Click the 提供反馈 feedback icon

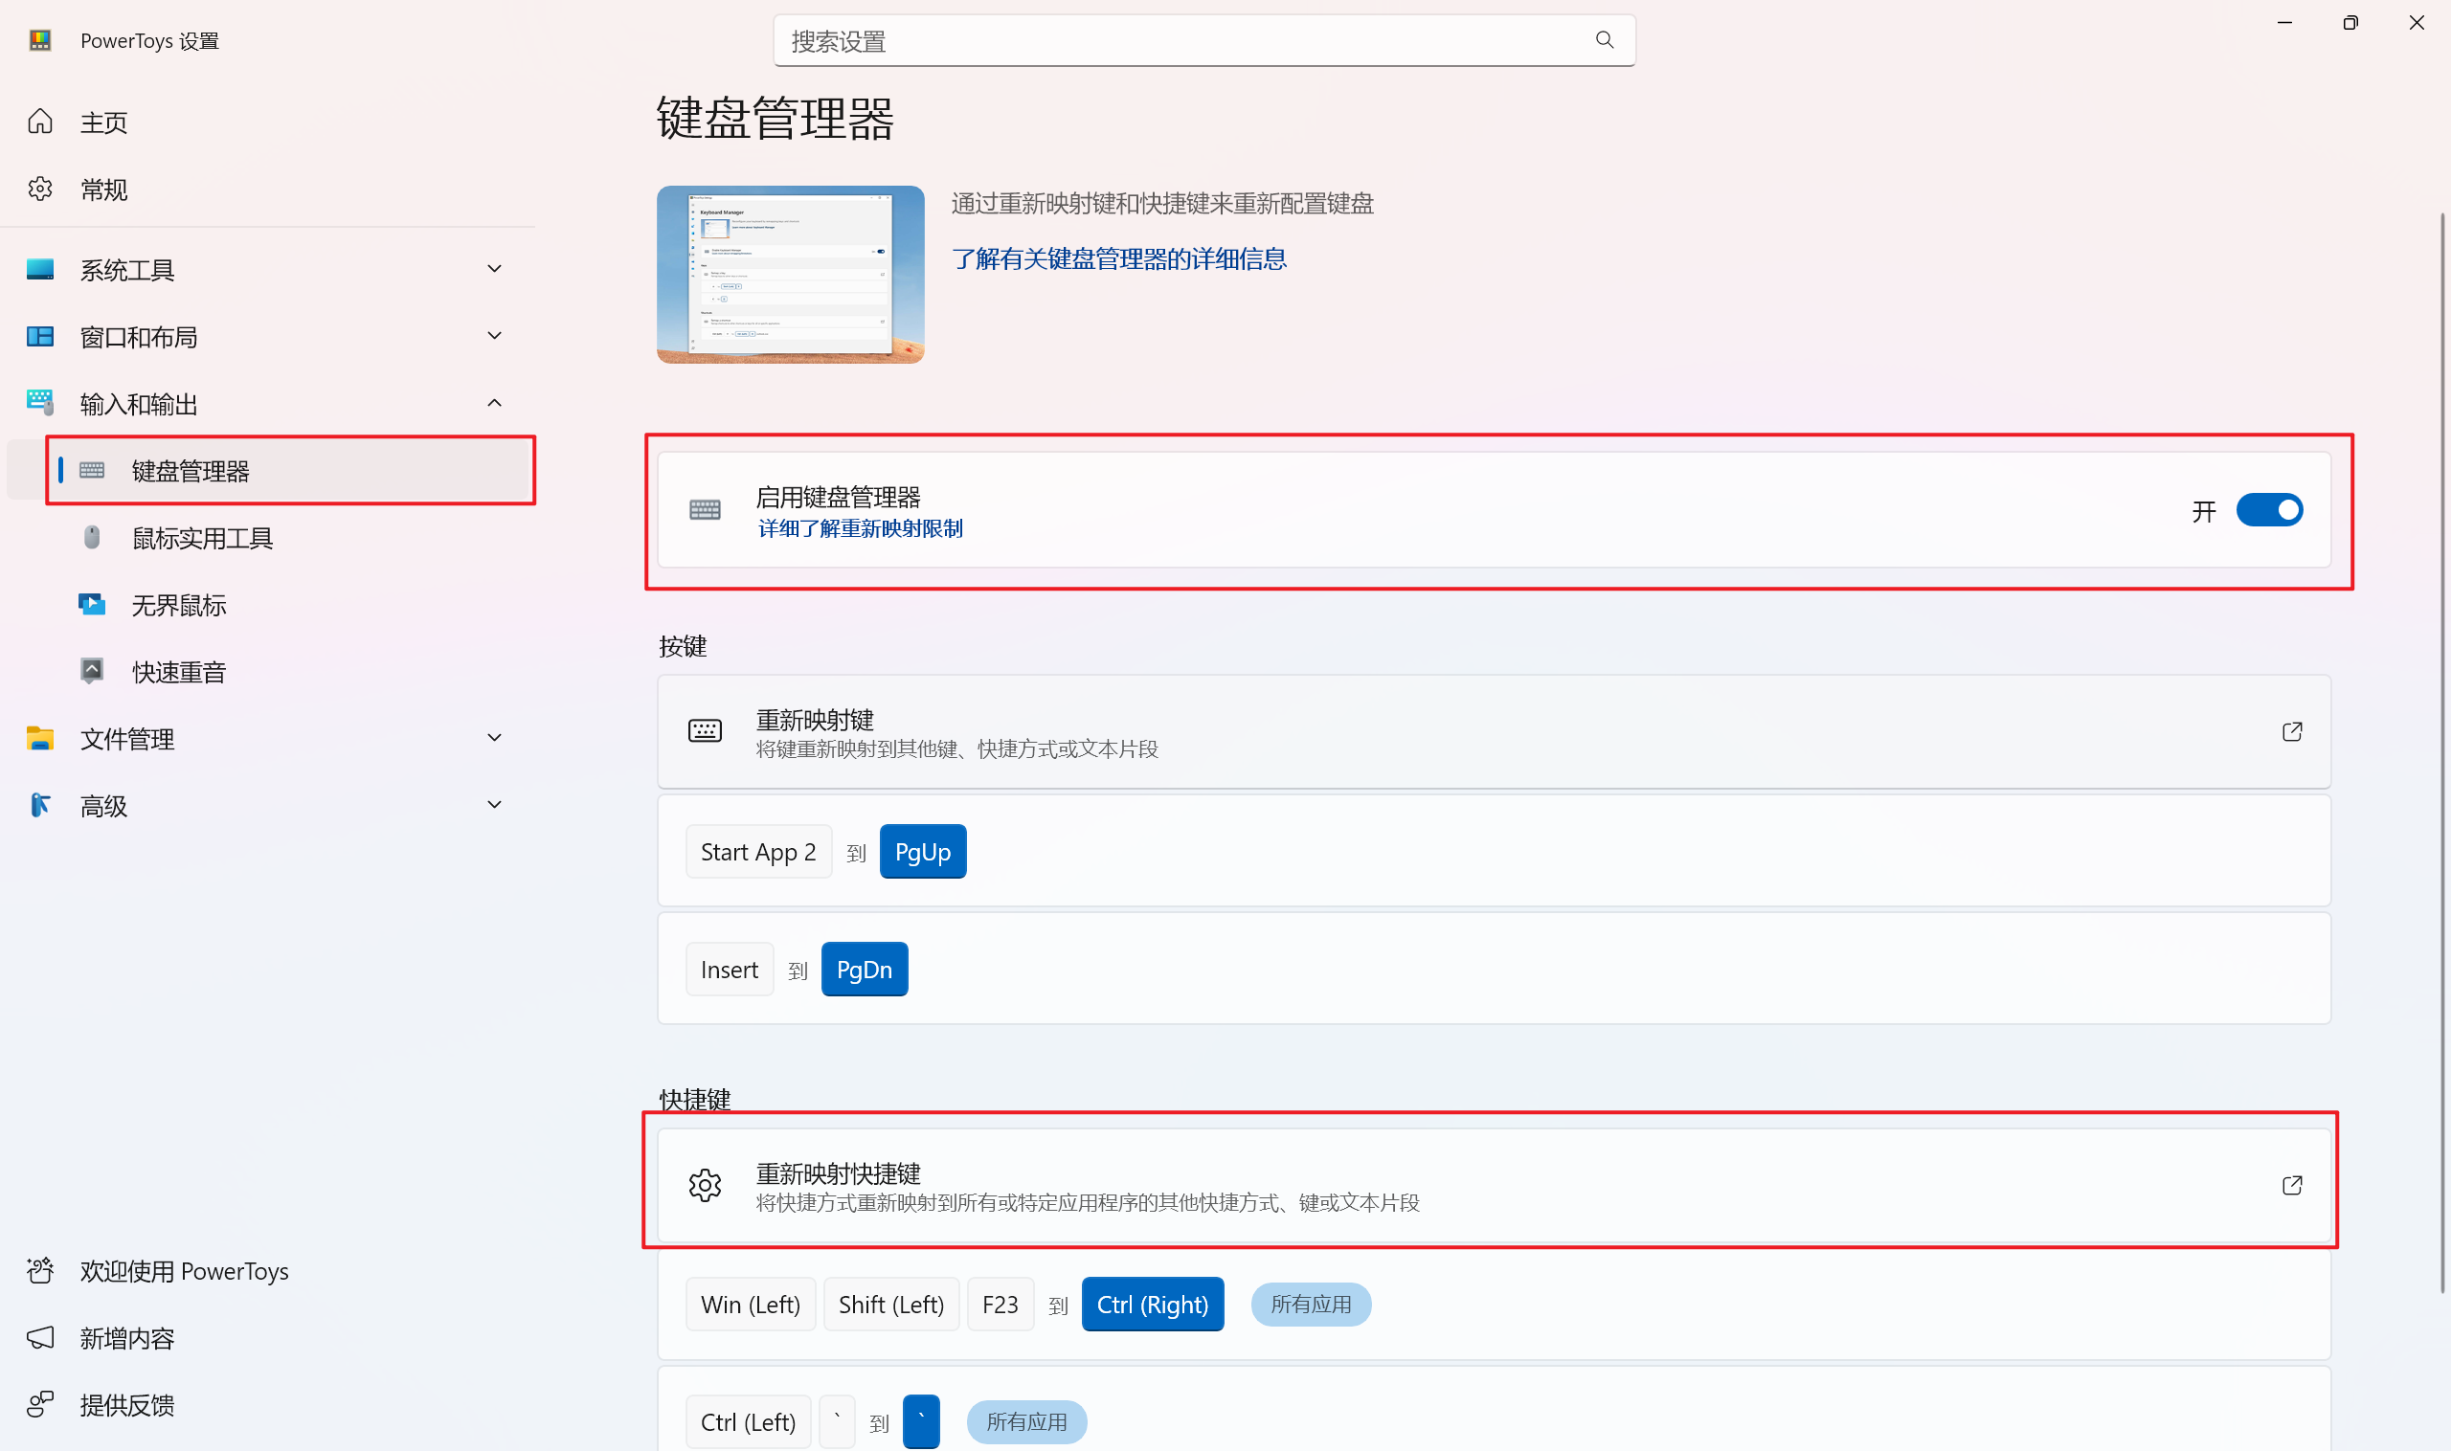40,1404
